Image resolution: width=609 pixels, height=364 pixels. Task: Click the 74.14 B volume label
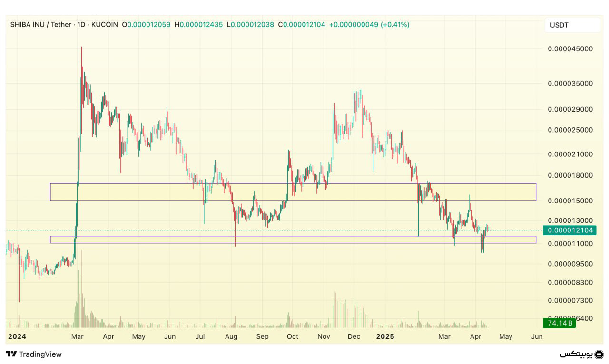tap(560, 323)
